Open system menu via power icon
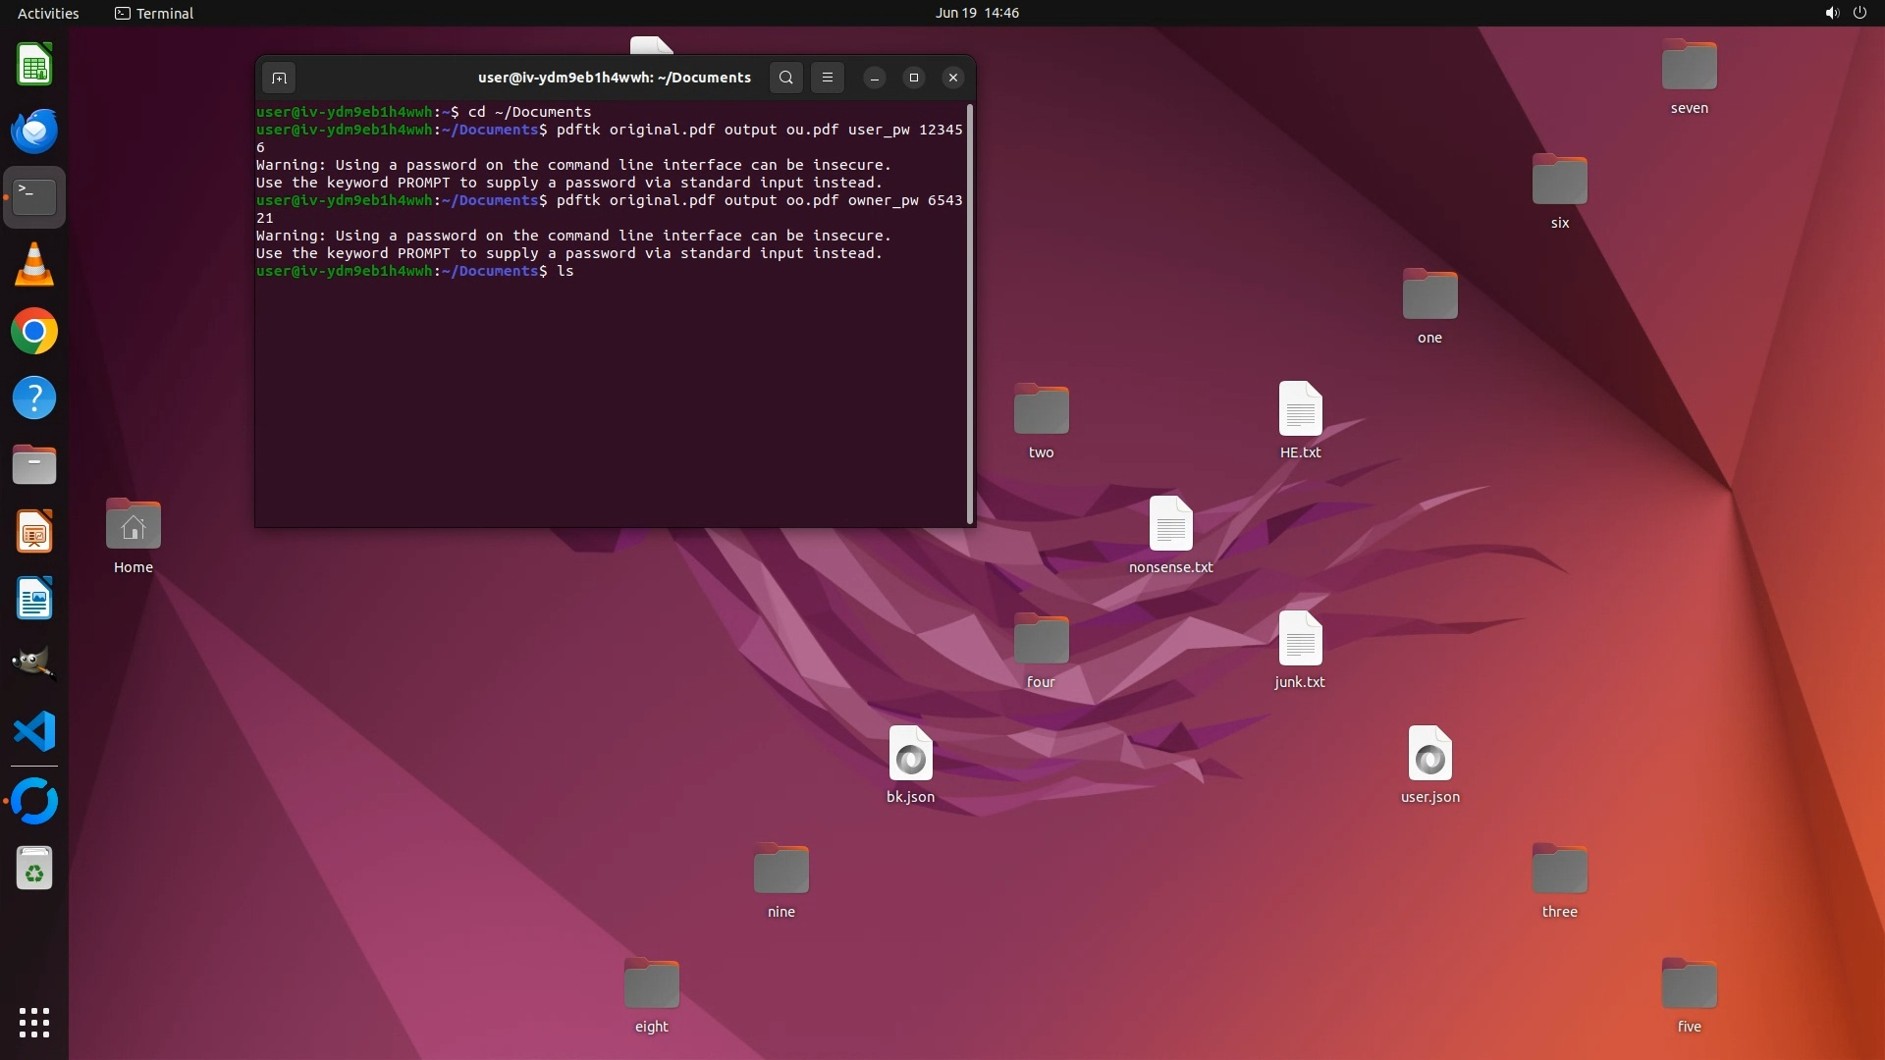The width and height of the screenshot is (1885, 1060). click(x=1859, y=13)
